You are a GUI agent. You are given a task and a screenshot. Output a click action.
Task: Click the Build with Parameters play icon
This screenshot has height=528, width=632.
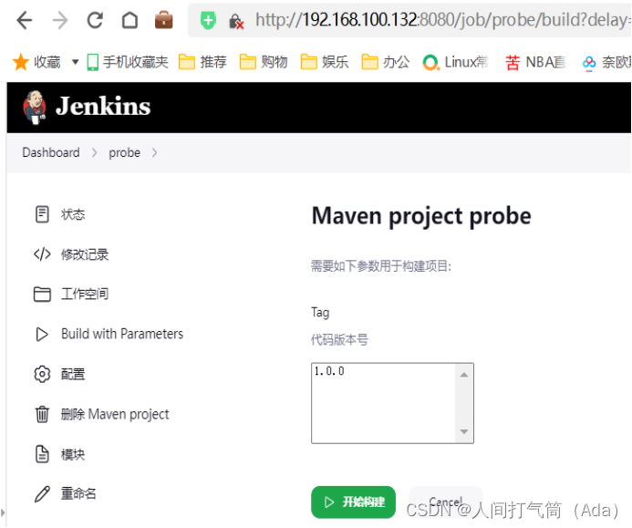pyautogui.click(x=42, y=334)
